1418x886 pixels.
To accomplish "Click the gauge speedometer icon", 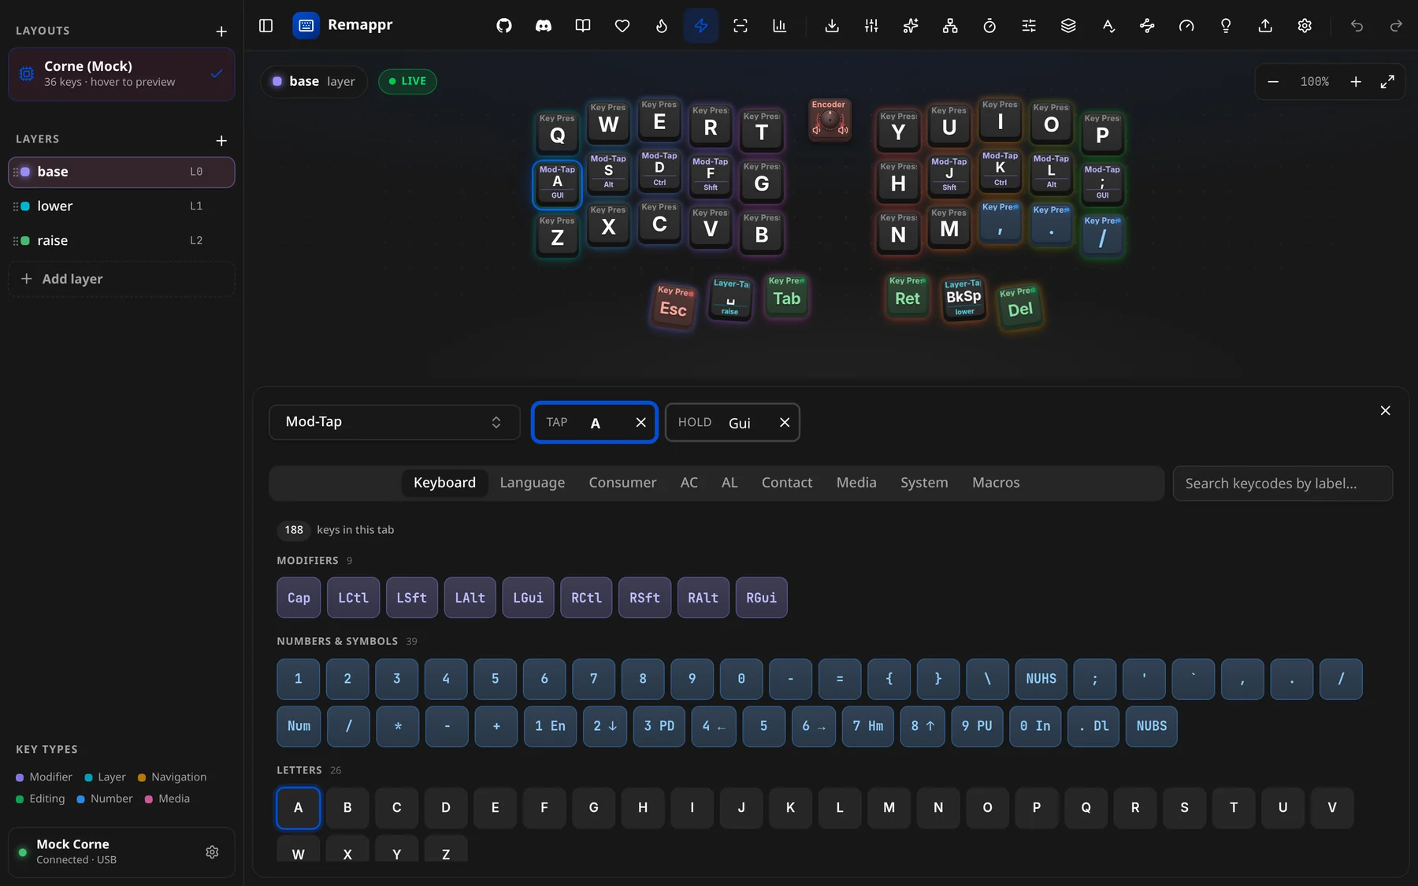I will coord(1186,26).
